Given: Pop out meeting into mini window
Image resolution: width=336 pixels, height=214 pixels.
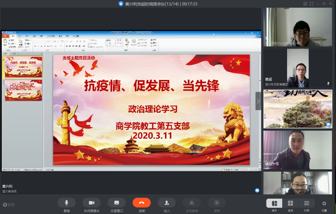Looking at the screenshot, I should 305,4.
